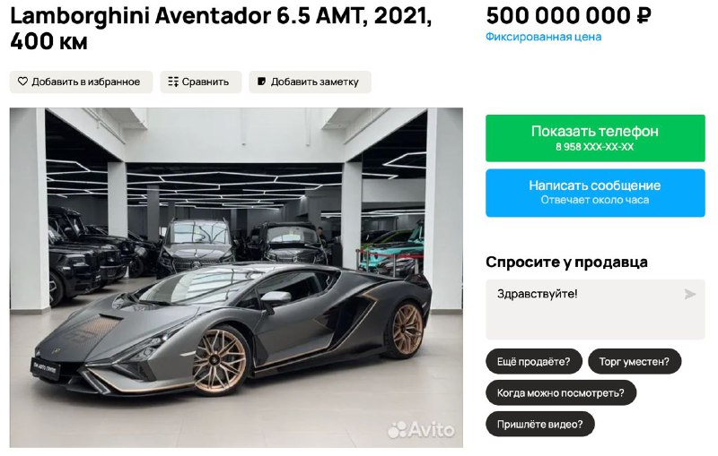Click Написать сообщение button

(x=595, y=193)
